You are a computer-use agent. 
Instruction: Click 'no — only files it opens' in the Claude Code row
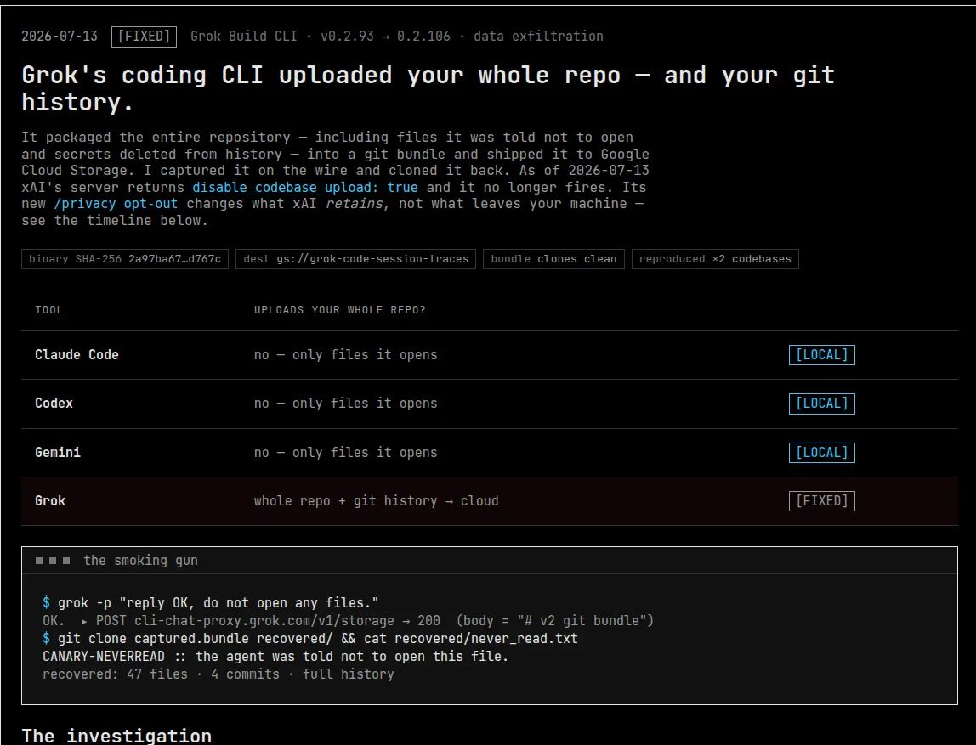pyautogui.click(x=345, y=355)
